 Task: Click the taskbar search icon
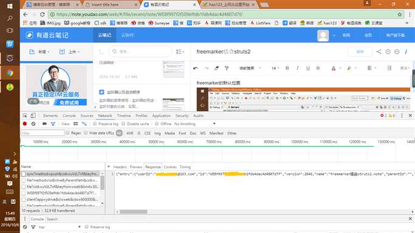click(10, 18)
